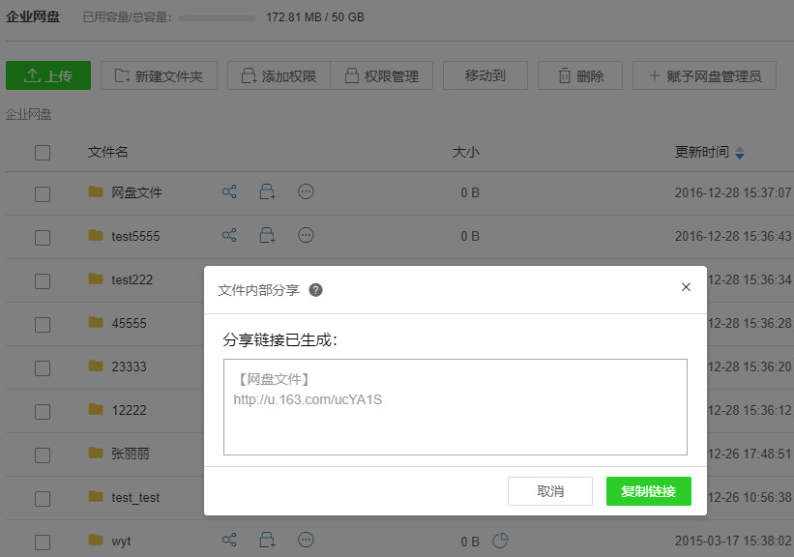Click the share icon for 网盘文件
The height and width of the screenshot is (557, 794).
pyautogui.click(x=229, y=192)
